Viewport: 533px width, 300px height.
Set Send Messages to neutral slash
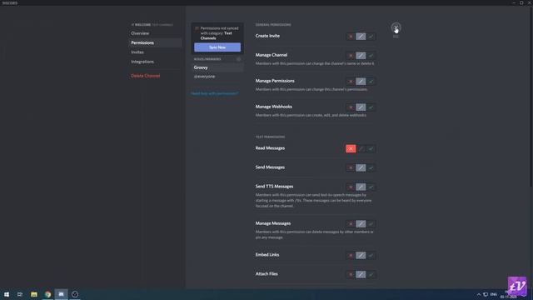361,167
